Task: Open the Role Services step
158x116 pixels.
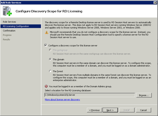Action: tap(9, 22)
